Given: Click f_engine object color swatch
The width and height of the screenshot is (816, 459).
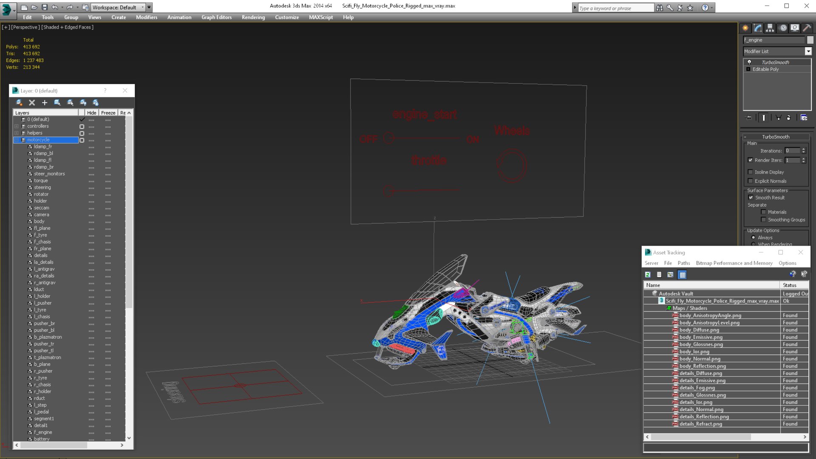Looking at the screenshot, I should (x=810, y=40).
